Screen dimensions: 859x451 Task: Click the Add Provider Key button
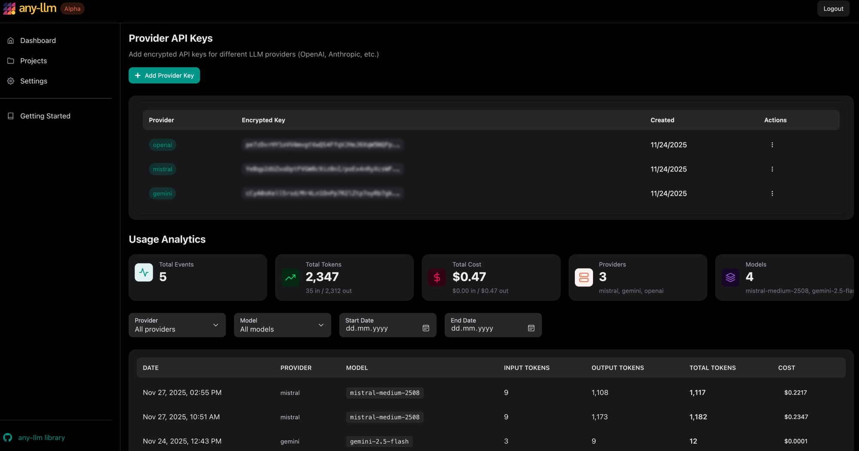[164, 76]
